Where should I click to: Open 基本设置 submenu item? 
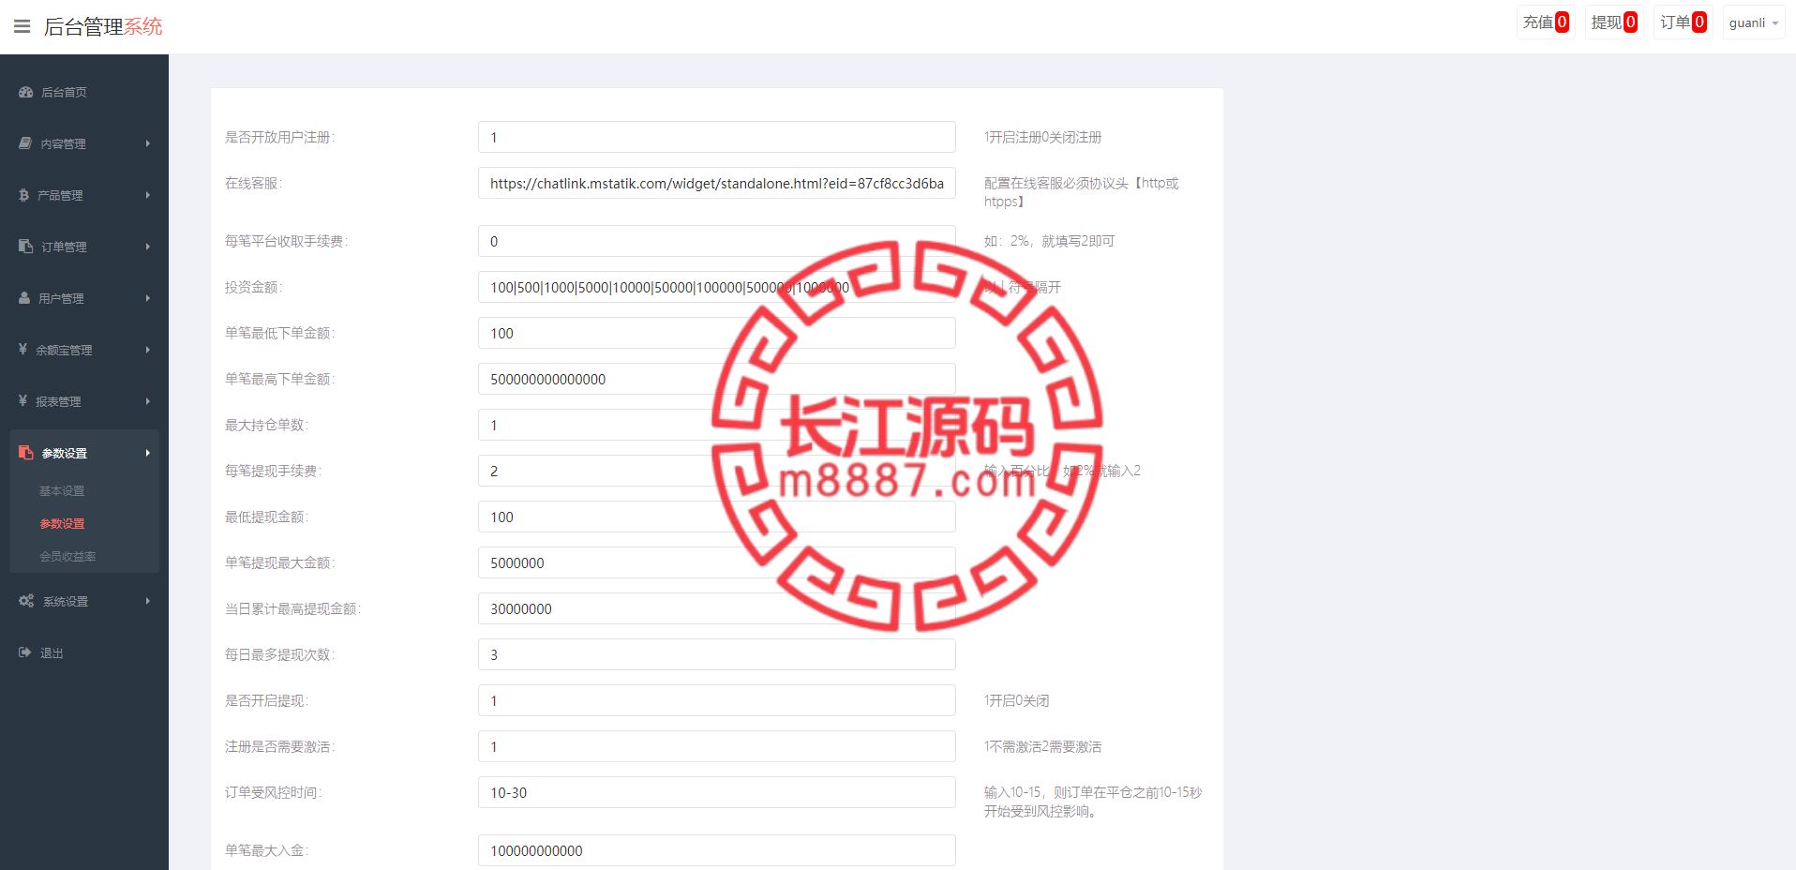pyautogui.click(x=62, y=491)
